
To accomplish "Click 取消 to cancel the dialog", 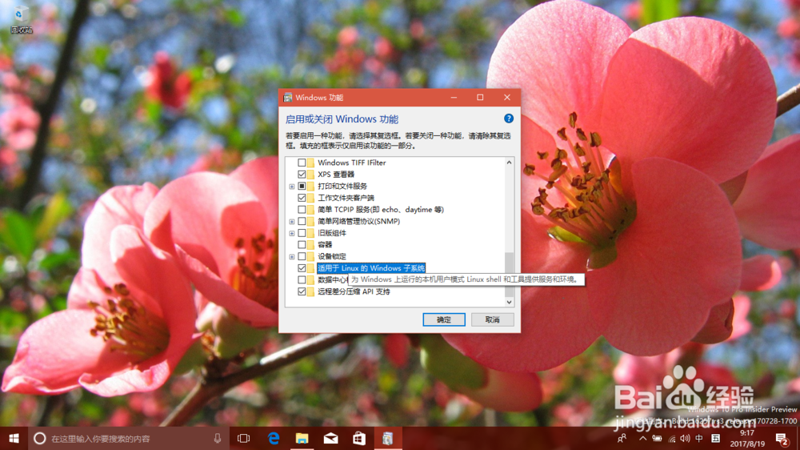I will pyautogui.click(x=492, y=319).
